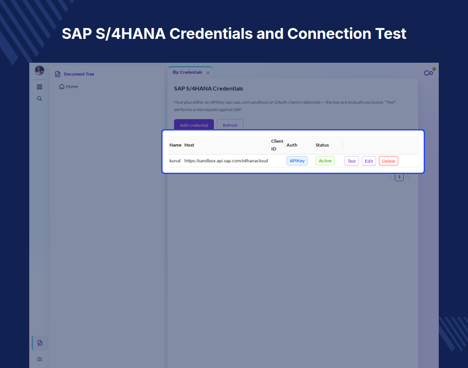The width and height of the screenshot is (468, 368).
Task: Close the Credentials tab
Action: coord(208,73)
